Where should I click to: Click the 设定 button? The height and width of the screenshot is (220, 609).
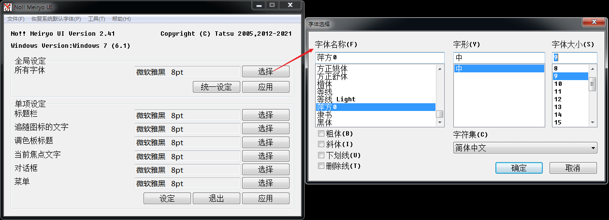(x=167, y=198)
